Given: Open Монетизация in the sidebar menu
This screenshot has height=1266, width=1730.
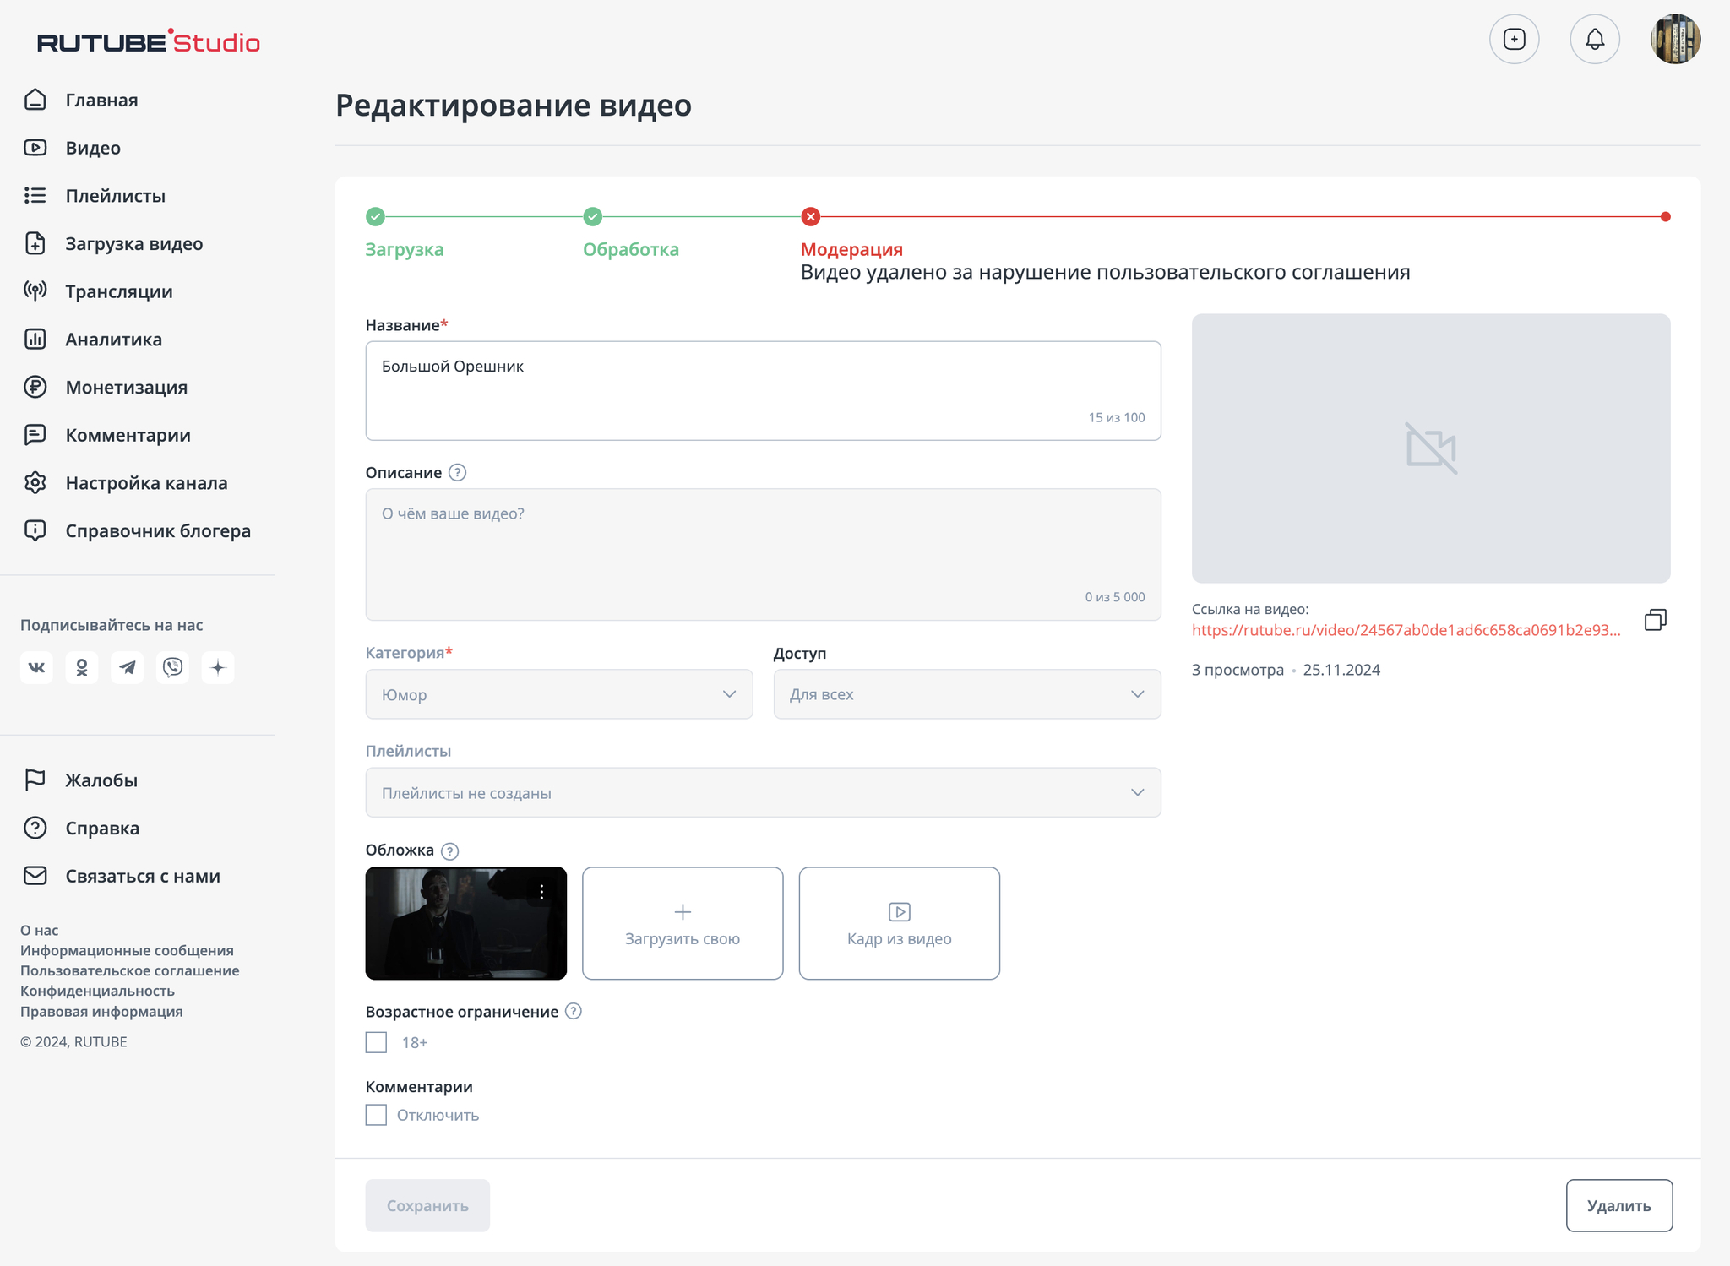Looking at the screenshot, I should [x=126, y=388].
